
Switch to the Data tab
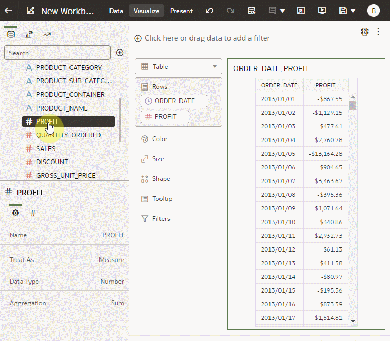(x=116, y=11)
